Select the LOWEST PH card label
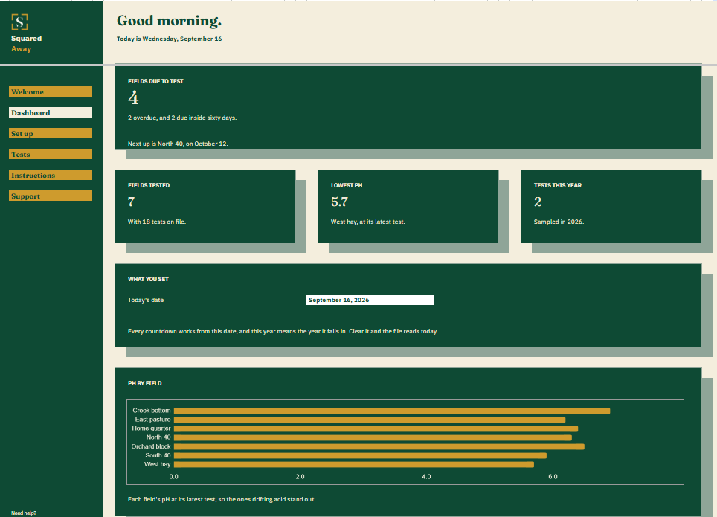Image resolution: width=717 pixels, height=517 pixels. tap(347, 185)
